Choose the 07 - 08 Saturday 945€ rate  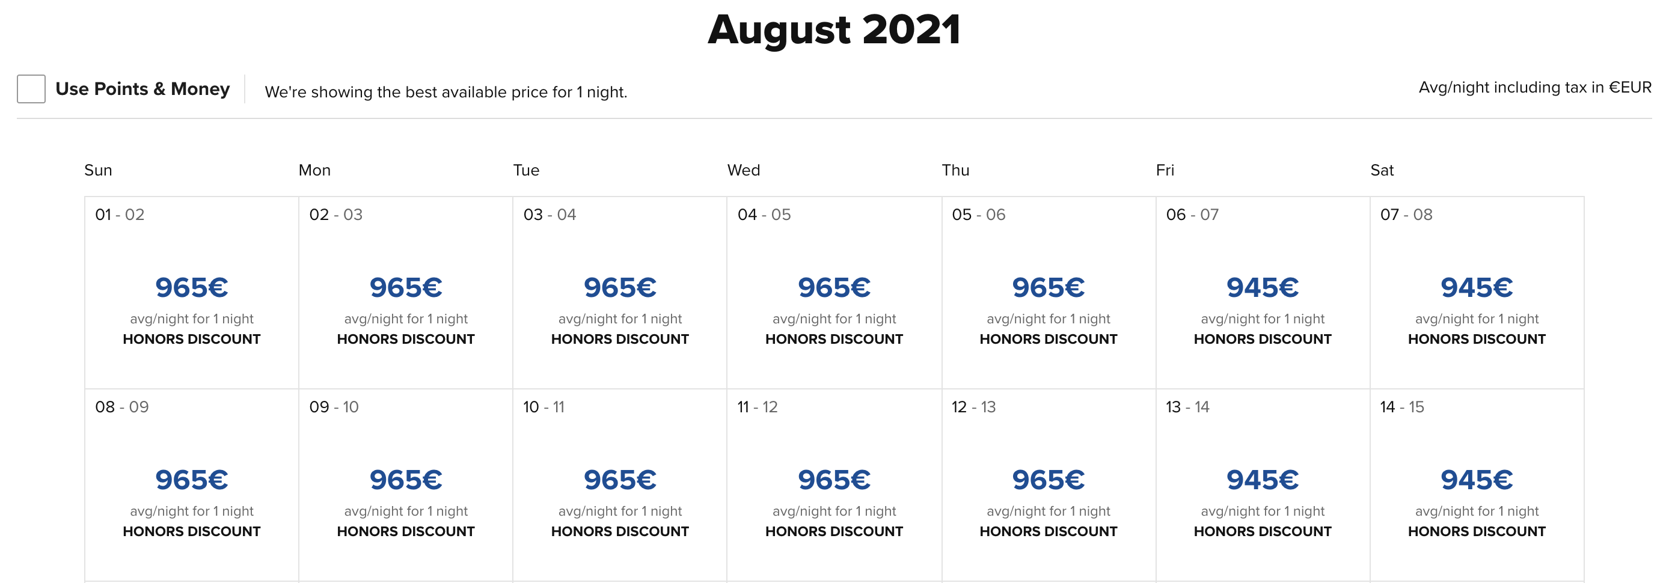pos(1476,288)
